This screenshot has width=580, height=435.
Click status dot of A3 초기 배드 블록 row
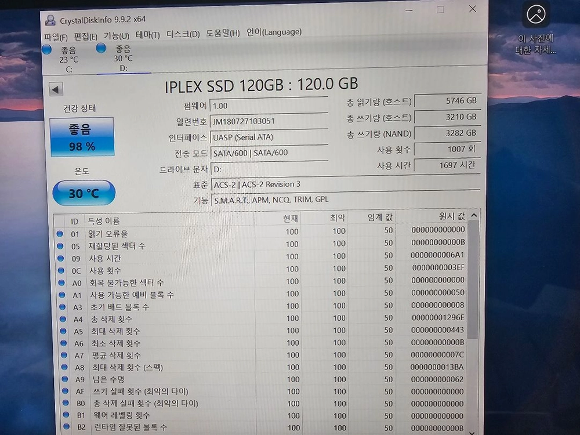63,307
